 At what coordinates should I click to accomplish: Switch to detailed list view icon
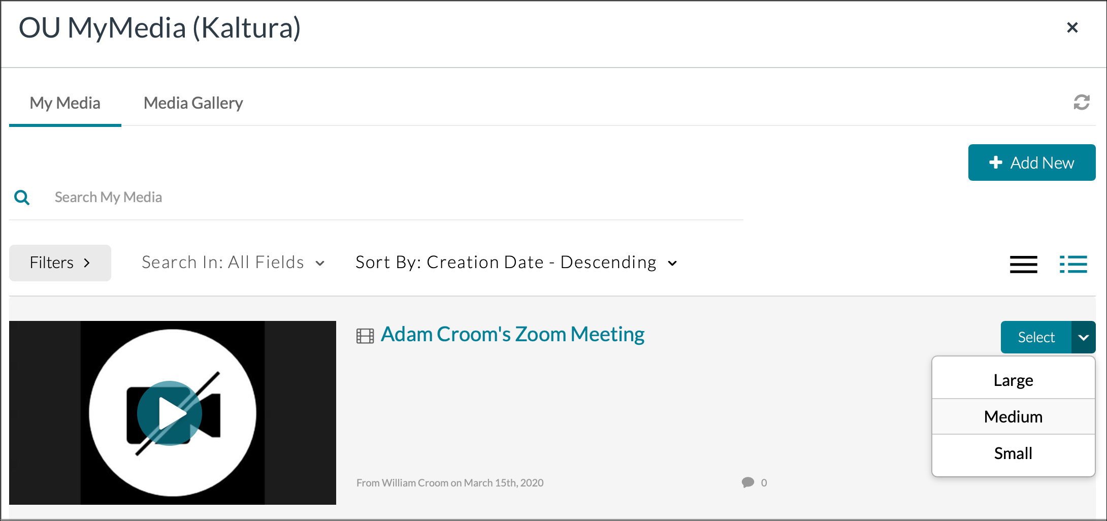pos(1073,264)
